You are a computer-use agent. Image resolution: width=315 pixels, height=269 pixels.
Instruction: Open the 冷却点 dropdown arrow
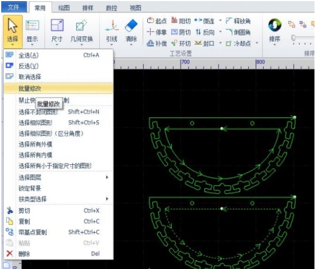click(x=257, y=43)
